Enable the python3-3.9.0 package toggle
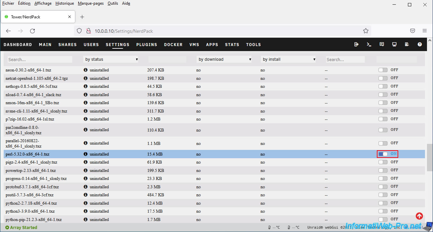Image resolution: width=433 pixels, height=232 pixels. (383, 211)
